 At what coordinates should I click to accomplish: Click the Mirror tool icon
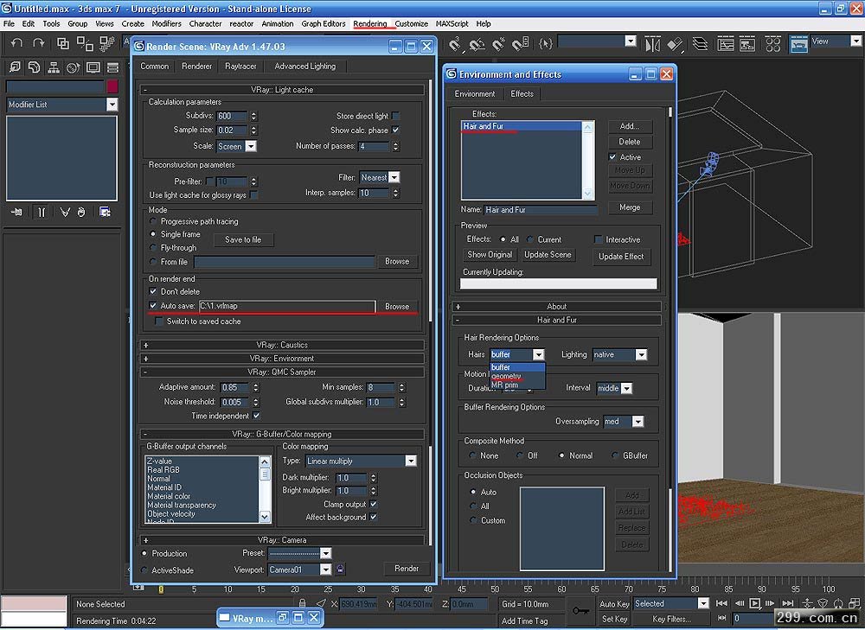coord(652,44)
